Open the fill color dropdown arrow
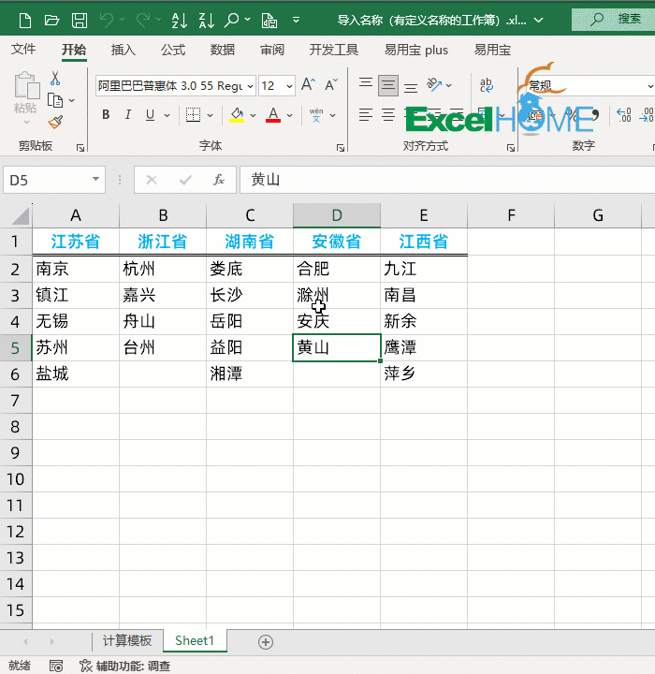Image resolution: width=655 pixels, height=674 pixels. [x=253, y=115]
